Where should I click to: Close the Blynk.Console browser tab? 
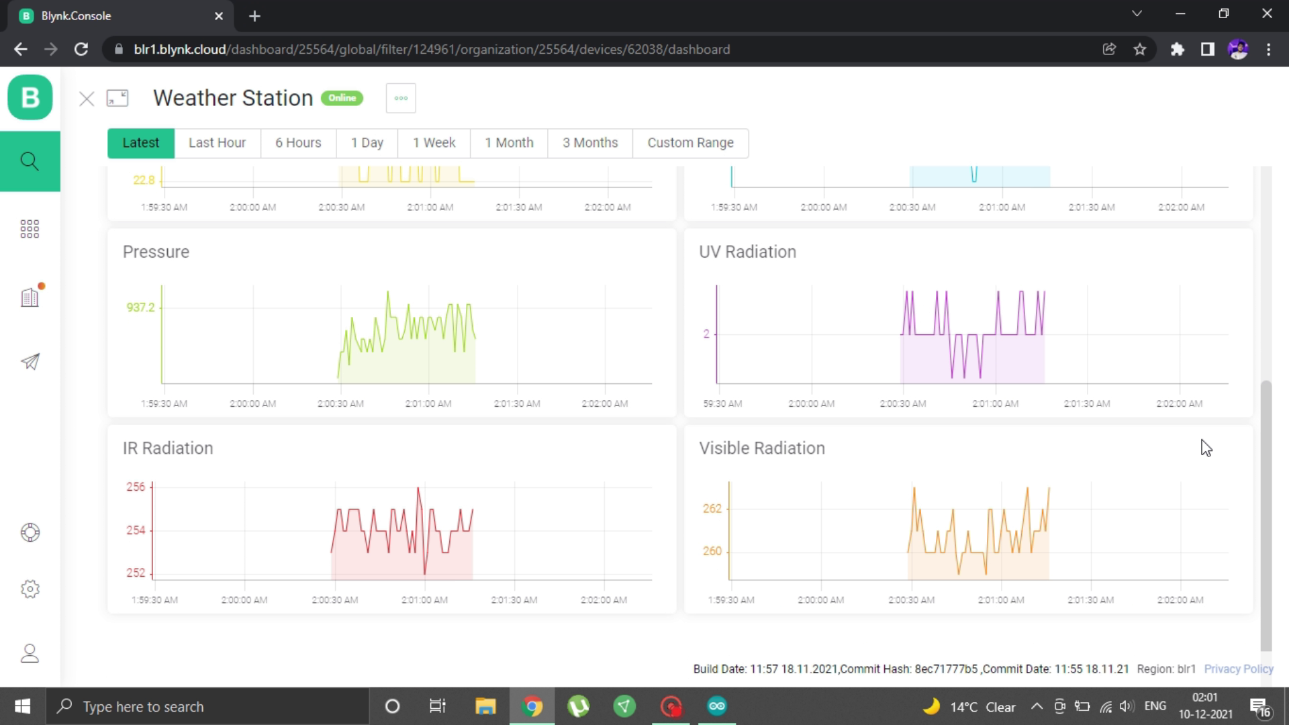point(219,16)
